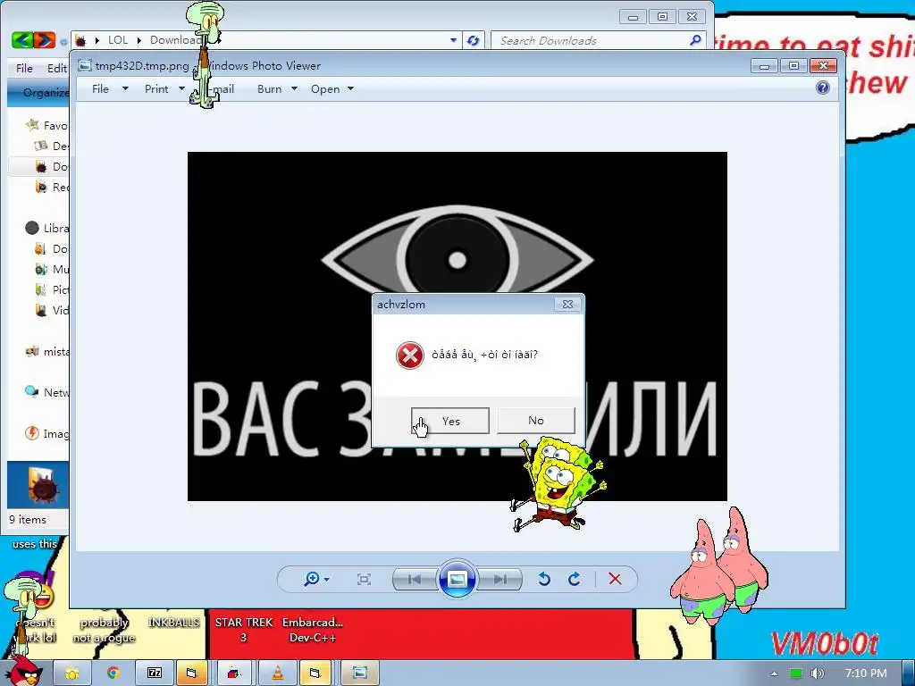Select the Music library in the sidebar
The width and height of the screenshot is (915, 686).
tap(51, 269)
